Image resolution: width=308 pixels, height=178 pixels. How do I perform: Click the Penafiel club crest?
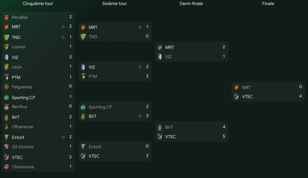(6, 18)
